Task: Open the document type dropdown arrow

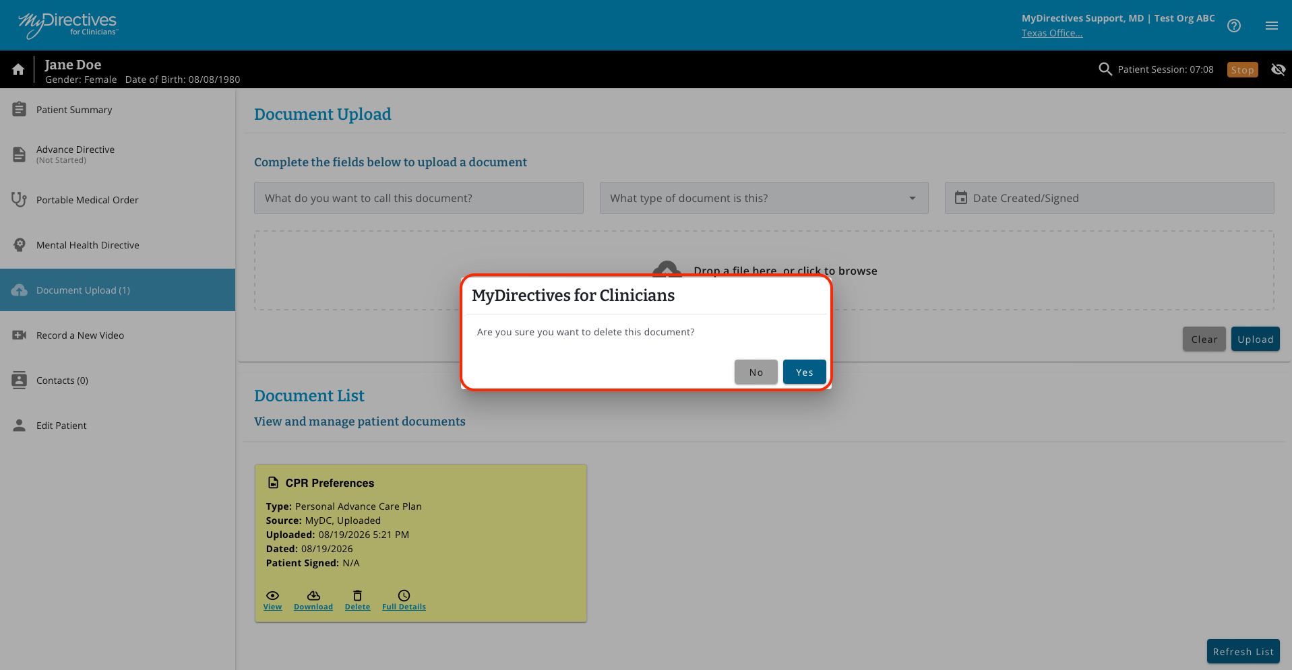Action: coord(912,198)
